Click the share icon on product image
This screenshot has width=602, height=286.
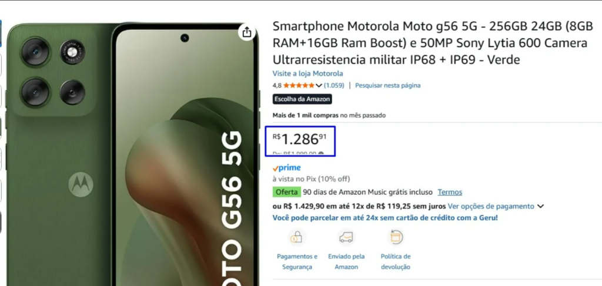click(247, 32)
